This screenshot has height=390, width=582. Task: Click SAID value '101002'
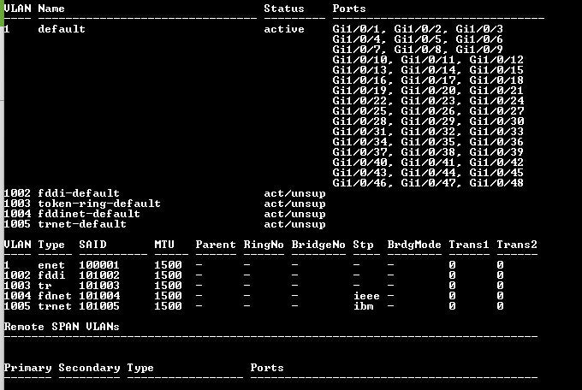coord(99,275)
